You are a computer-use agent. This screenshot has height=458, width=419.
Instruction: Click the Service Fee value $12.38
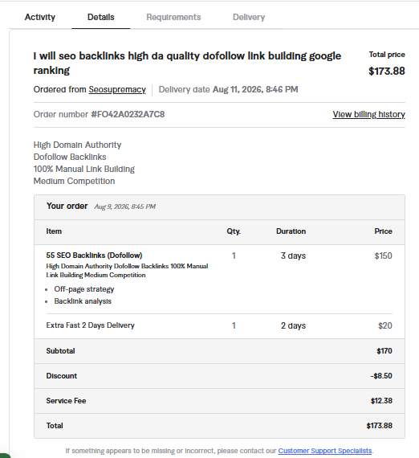click(x=381, y=400)
